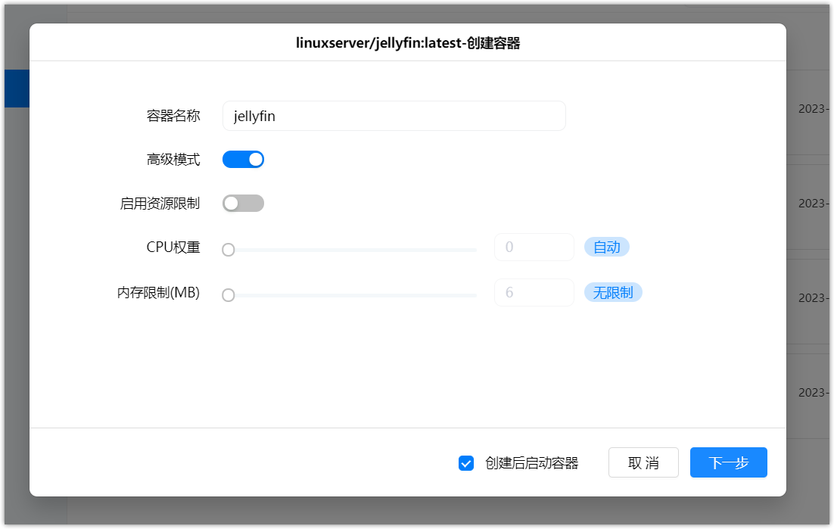Select the 无限制 tag next to memory limit
This screenshot has width=834, height=529.
613,292
